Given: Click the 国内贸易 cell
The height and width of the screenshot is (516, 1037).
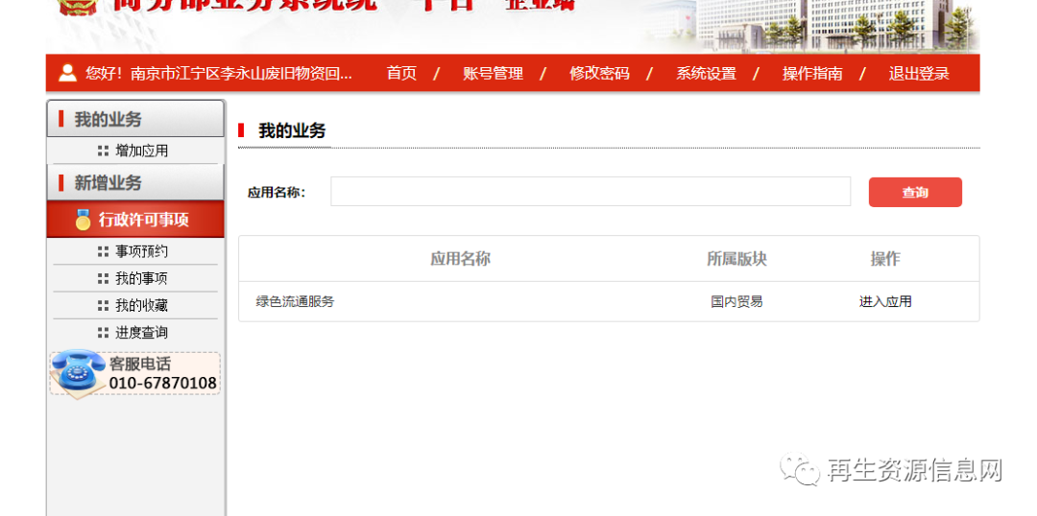Looking at the screenshot, I should (736, 302).
